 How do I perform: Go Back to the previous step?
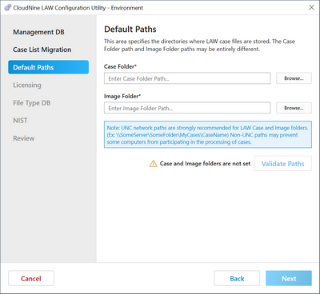pyautogui.click(x=237, y=278)
